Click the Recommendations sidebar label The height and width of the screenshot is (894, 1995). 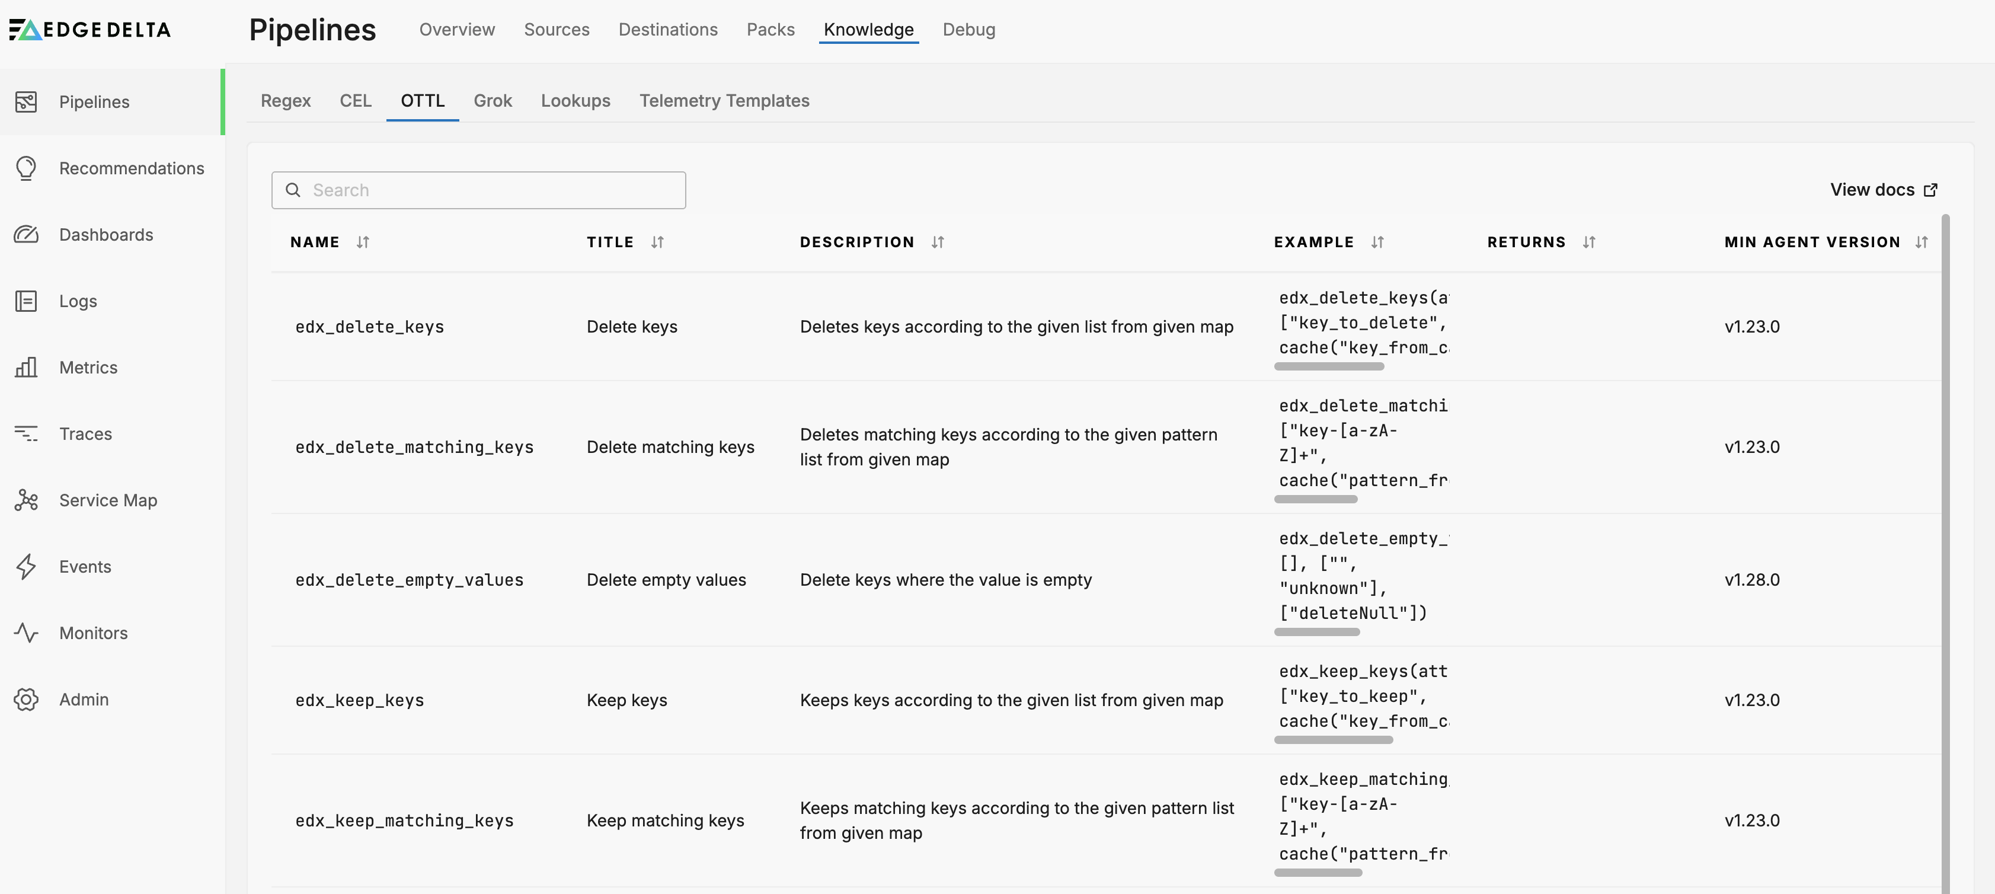click(x=132, y=168)
